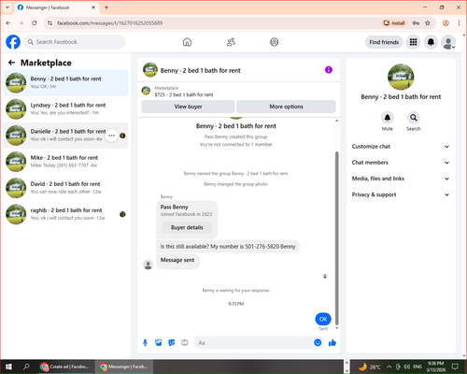Choose a GIF with the GIF icon

[185, 343]
